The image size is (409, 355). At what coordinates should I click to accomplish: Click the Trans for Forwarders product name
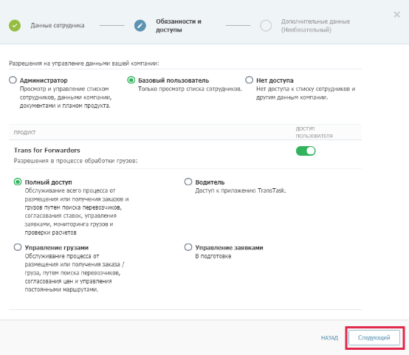point(47,151)
